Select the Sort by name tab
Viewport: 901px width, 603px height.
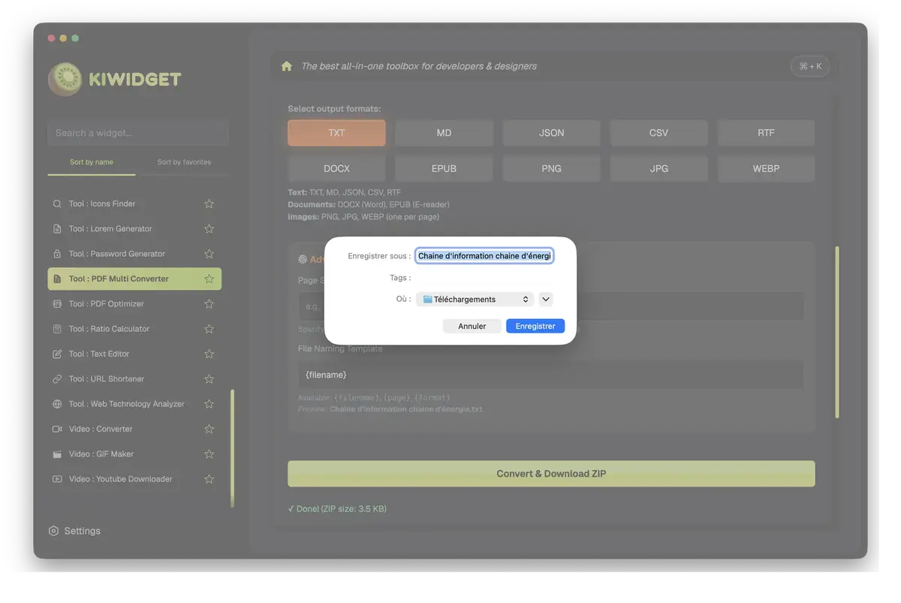(91, 161)
